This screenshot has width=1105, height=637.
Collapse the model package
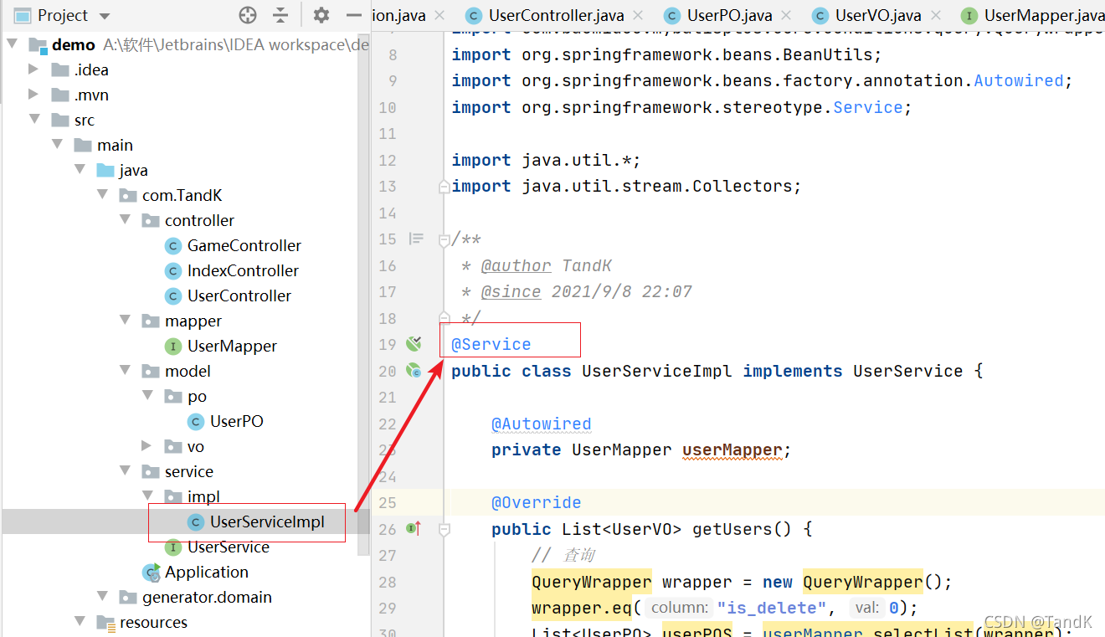(x=125, y=372)
